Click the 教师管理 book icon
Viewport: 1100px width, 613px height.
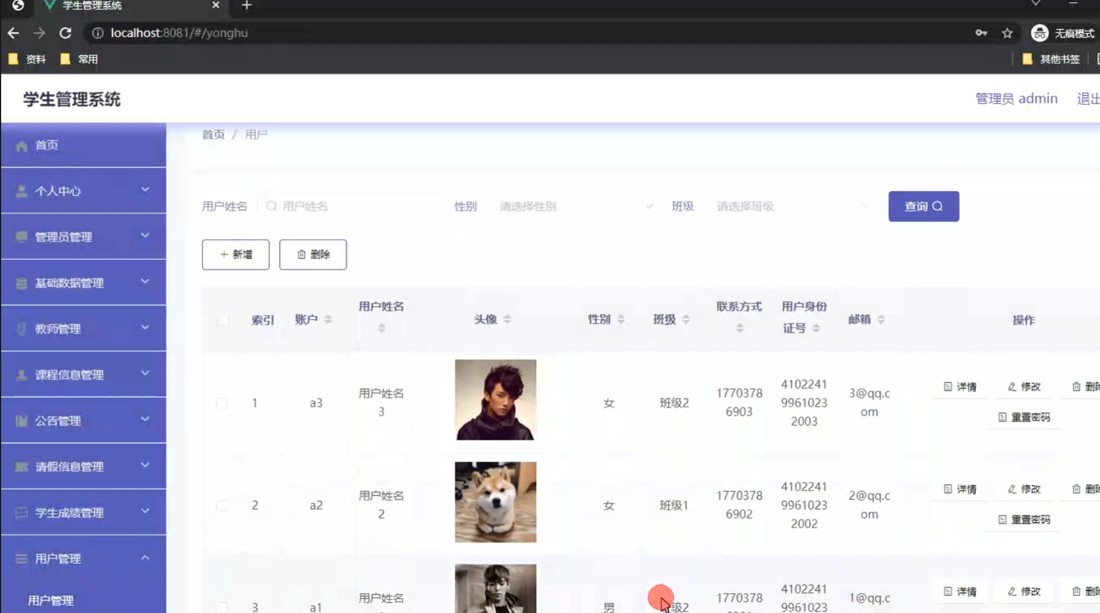(21, 328)
